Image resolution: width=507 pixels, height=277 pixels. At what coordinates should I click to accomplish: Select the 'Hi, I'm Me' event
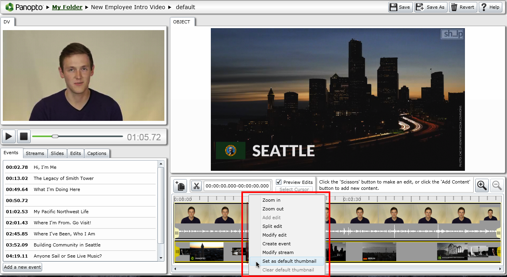(x=80, y=167)
